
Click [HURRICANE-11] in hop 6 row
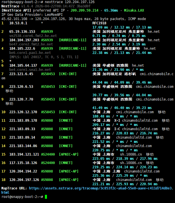click(x=73, y=65)
